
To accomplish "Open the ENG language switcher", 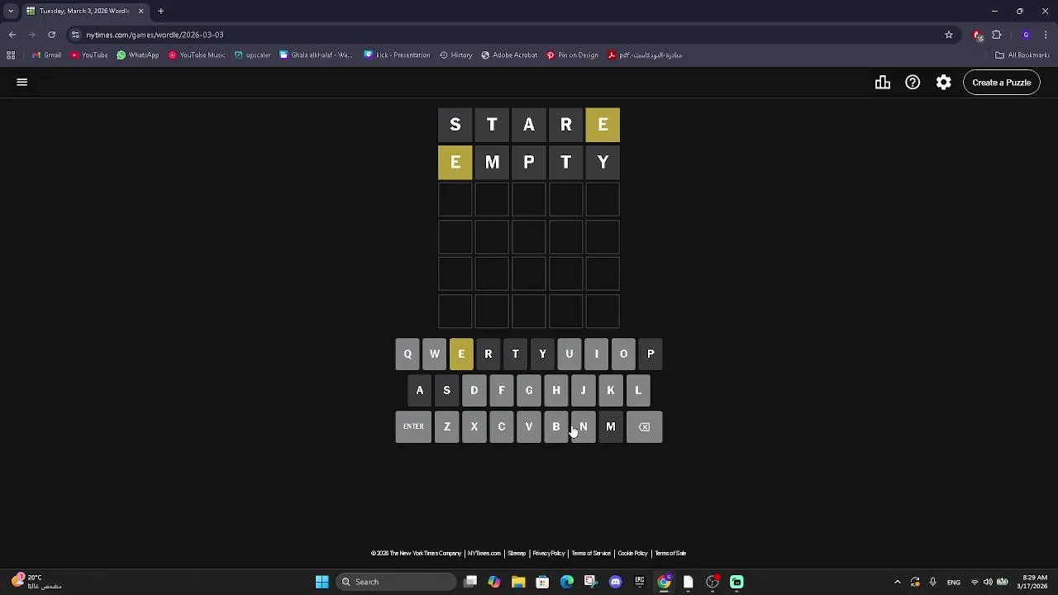I will [x=954, y=582].
